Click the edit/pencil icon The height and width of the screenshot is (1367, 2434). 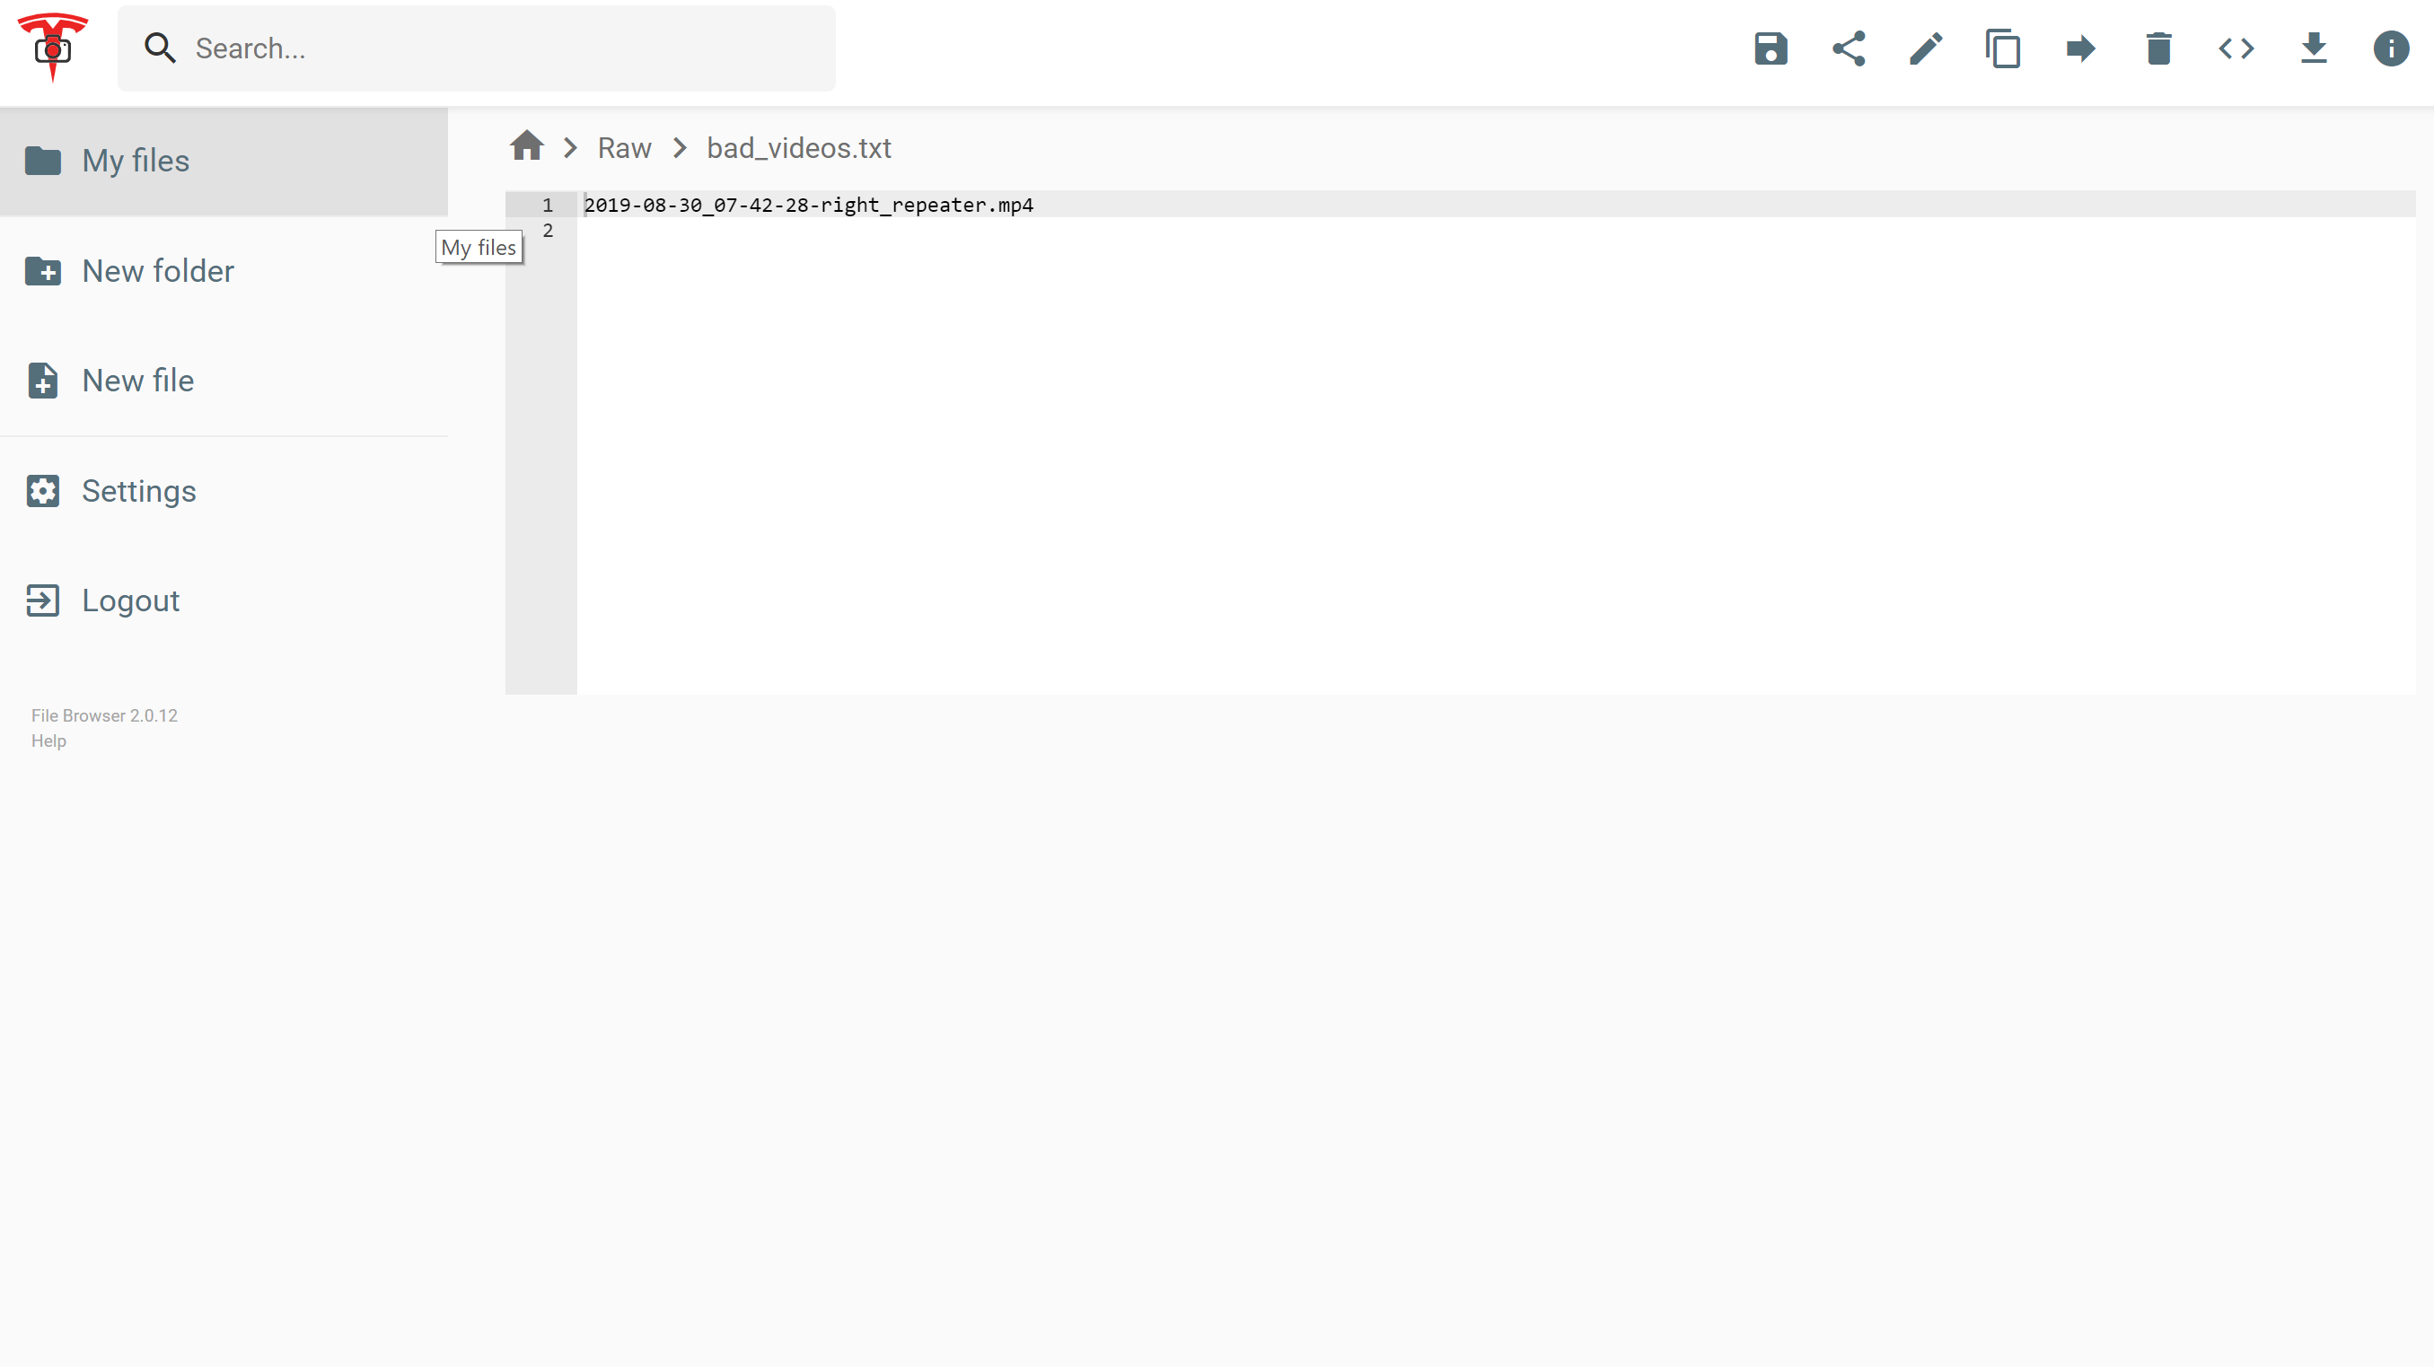1924,48
